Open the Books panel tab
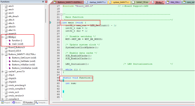This screenshot has width=195, height=106. pyautogui.click(x=17, y=103)
